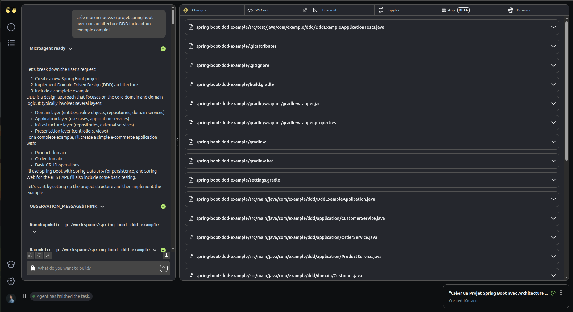Focus the 'What do you want to build?' input
The image size is (573, 312).
click(96, 268)
